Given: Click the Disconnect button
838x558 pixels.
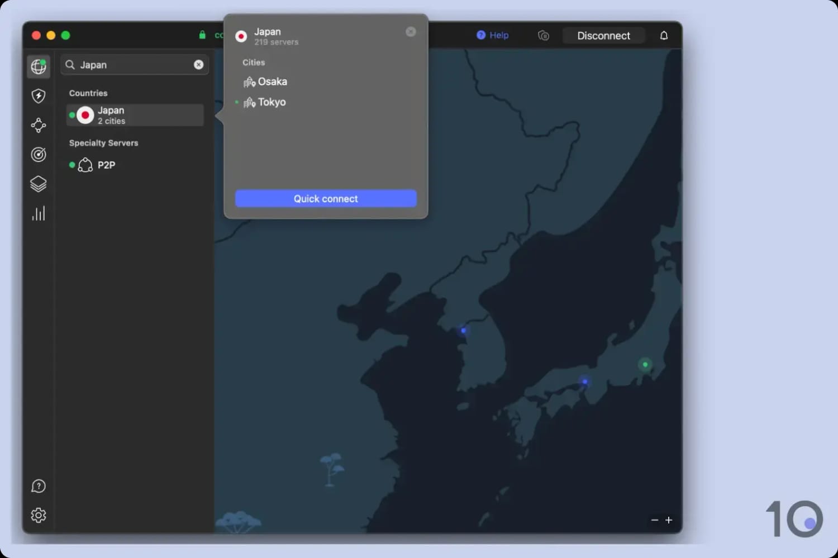Looking at the screenshot, I should [603, 36].
